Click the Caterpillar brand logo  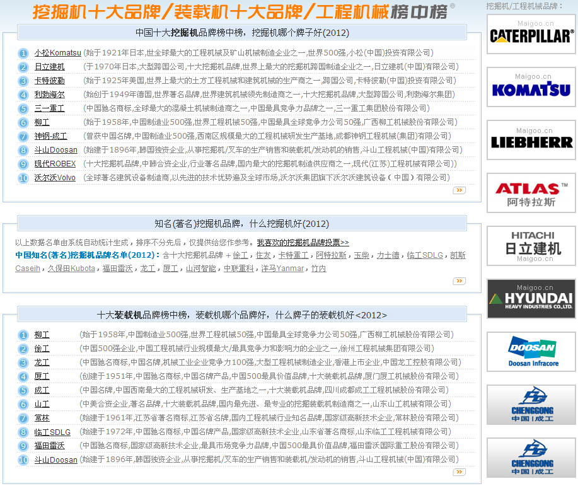(x=531, y=35)
